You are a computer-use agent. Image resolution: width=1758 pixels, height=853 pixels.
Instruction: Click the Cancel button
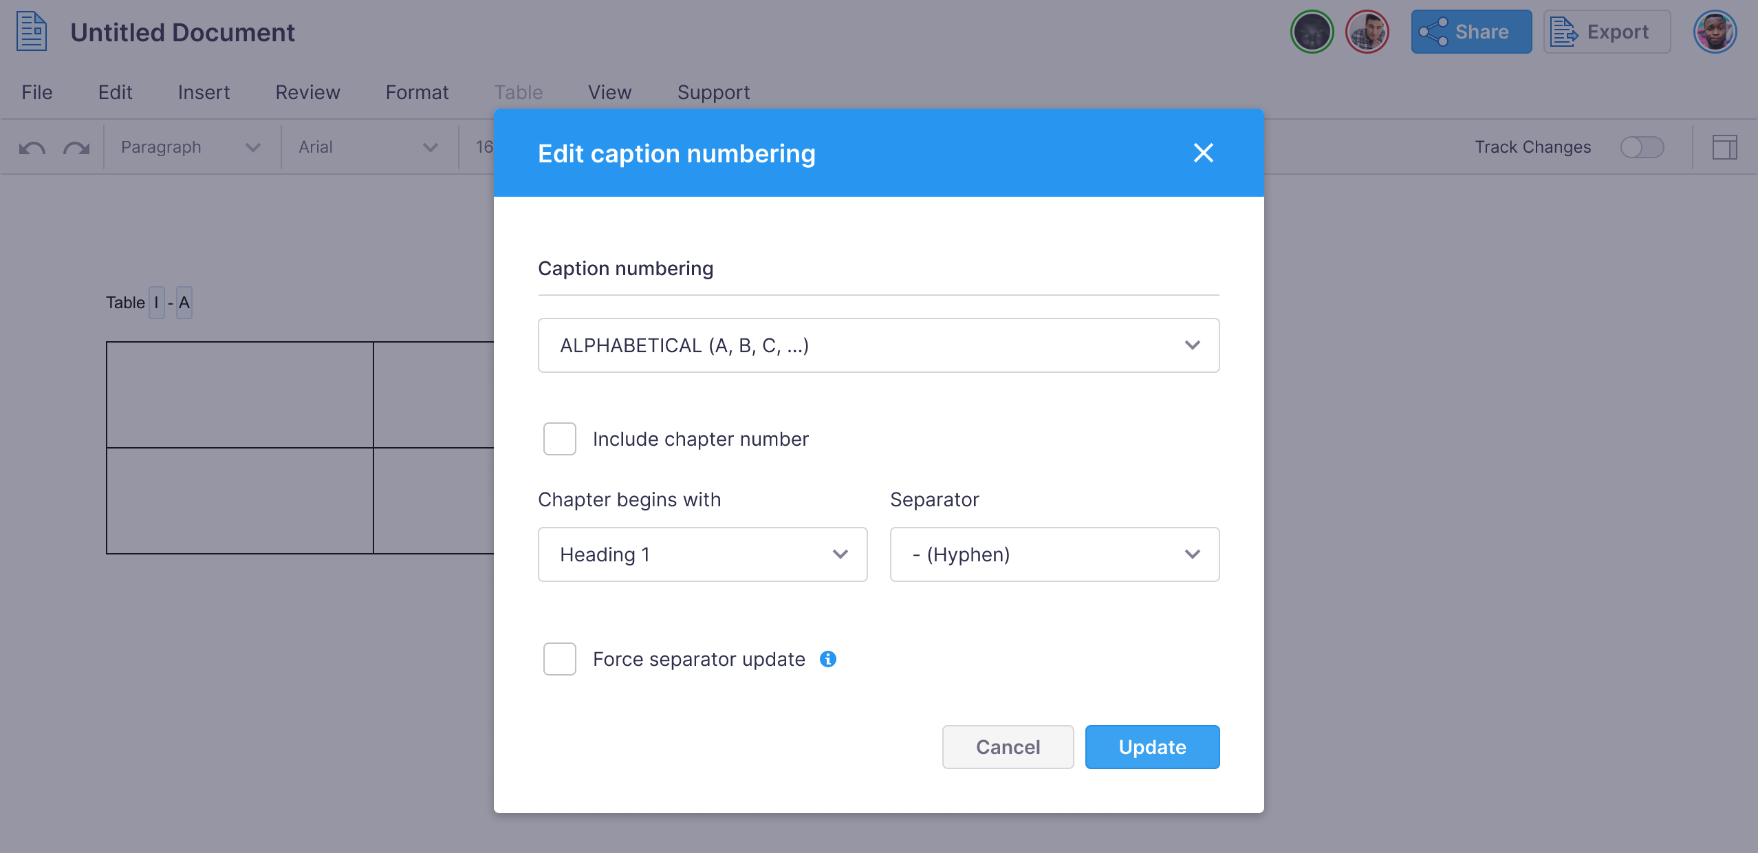(x=1008, y=747)
